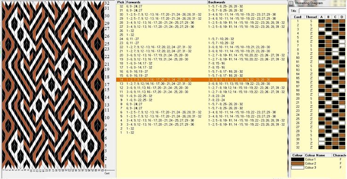Select the highlighted pick 14 row number
This screenshot has width=347, height=179.
tap(121, 80)
